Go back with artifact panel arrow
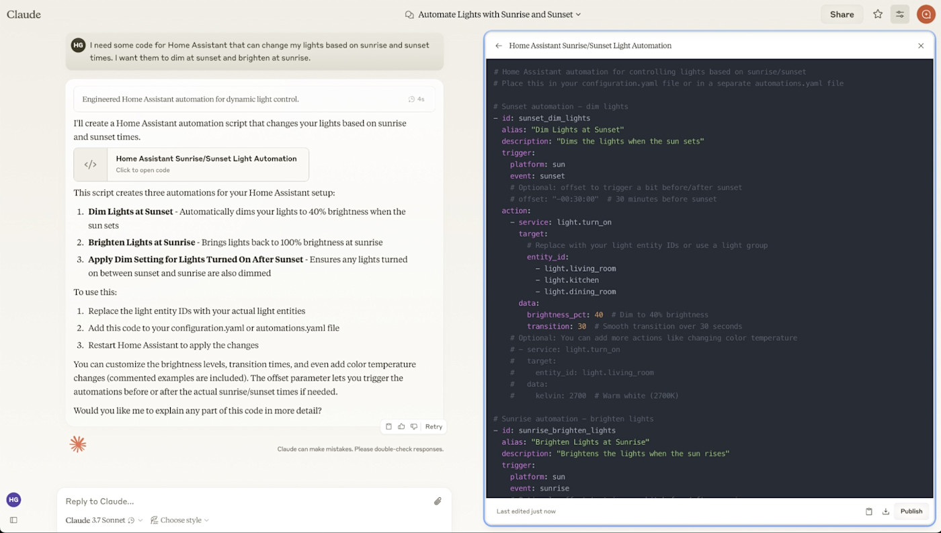The image size is (941, 533). coord(498,46)
